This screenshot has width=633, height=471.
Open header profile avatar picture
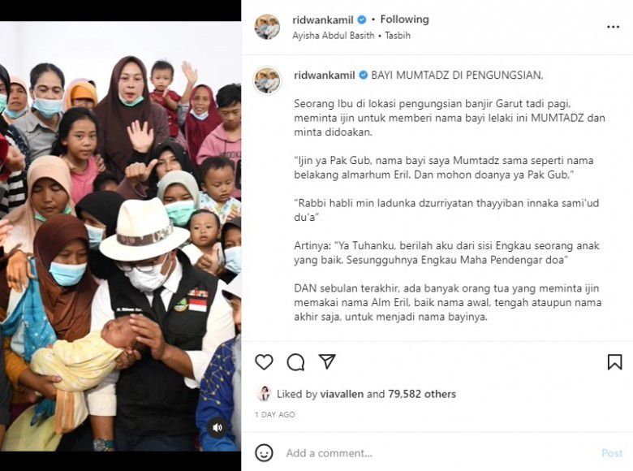click(x=267, y=27)
